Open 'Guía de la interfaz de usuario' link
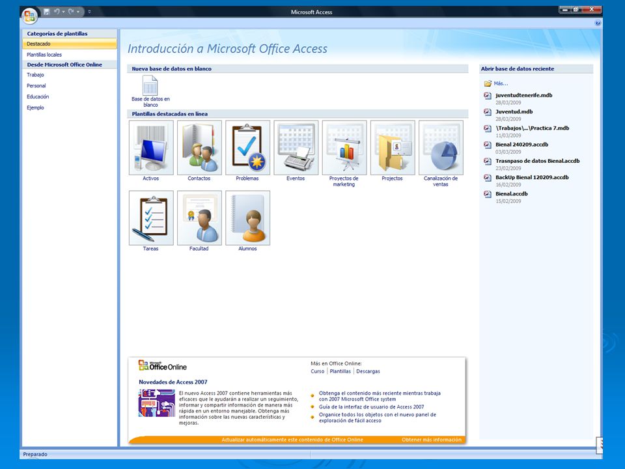 (372, 406)
